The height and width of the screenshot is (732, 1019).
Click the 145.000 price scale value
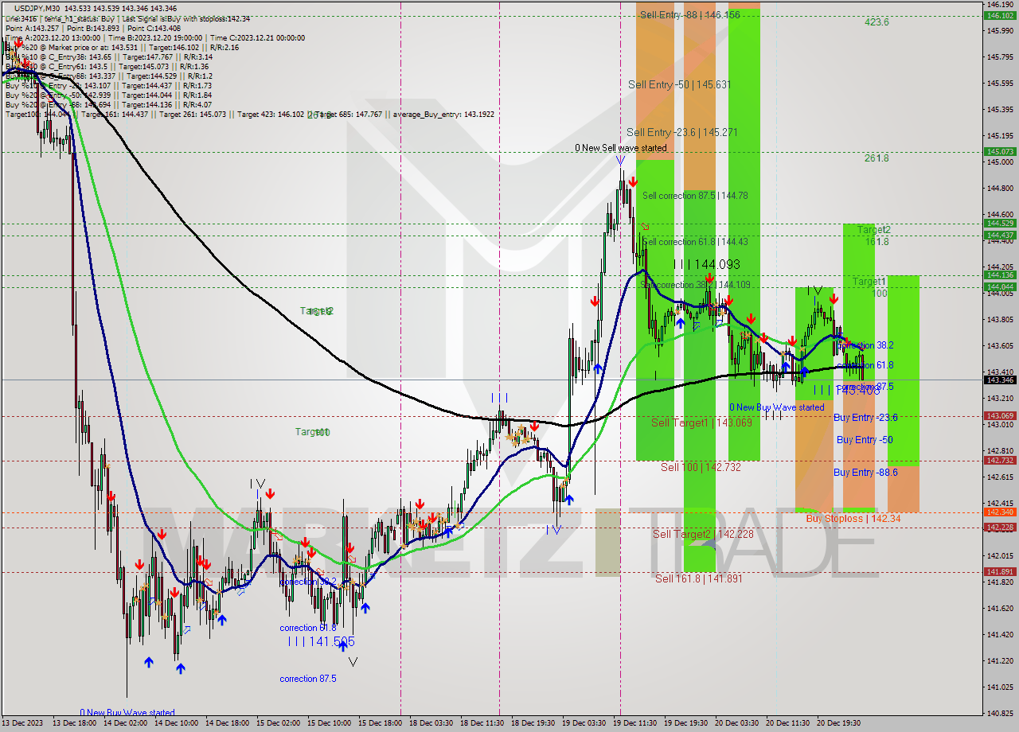point(1001,162)
